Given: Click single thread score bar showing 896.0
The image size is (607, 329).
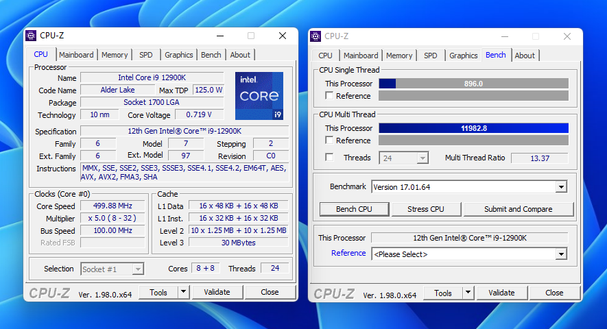Looking at the screenshot, I should click(473, 84).
